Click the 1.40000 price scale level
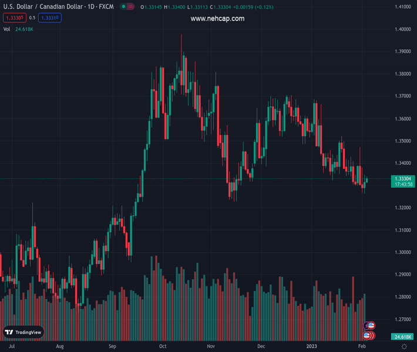Screen dimensions: 417x352 click(402, 29)
